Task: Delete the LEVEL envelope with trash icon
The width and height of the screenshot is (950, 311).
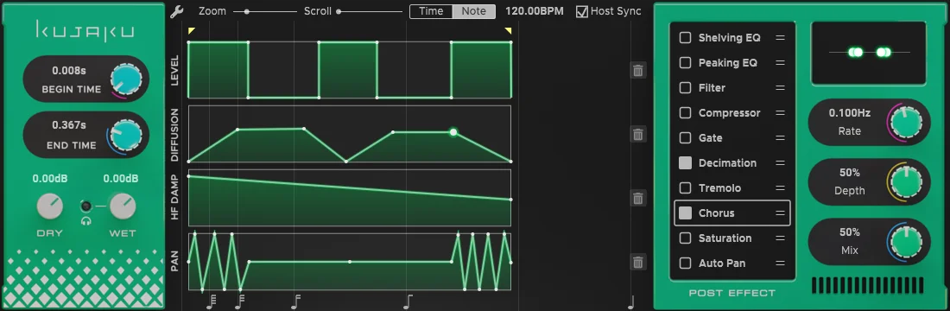Action: click(638, 70)
